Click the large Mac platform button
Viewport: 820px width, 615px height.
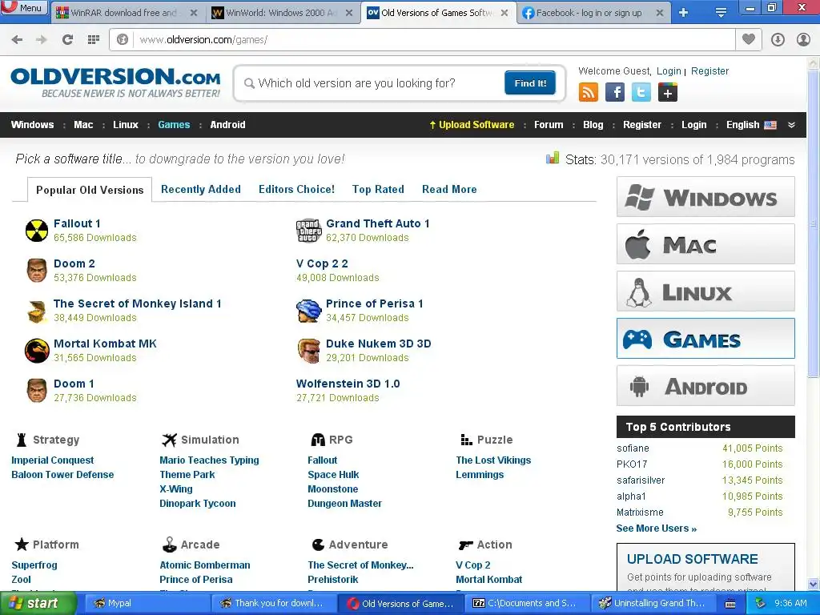pos(705,243)
